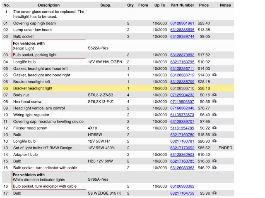The height and width of the screenshot is (198, 265).
Task: Open camera icon for HB3 12V 60W Bulb
Action: coord(214,161)
